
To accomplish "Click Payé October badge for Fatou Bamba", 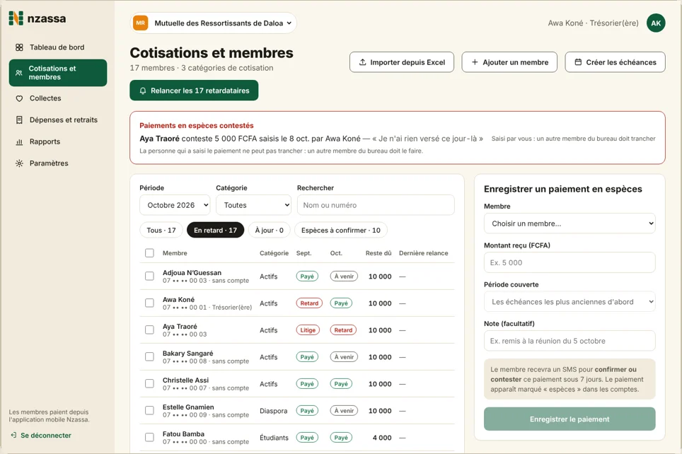I will click(x=340, y=438).
